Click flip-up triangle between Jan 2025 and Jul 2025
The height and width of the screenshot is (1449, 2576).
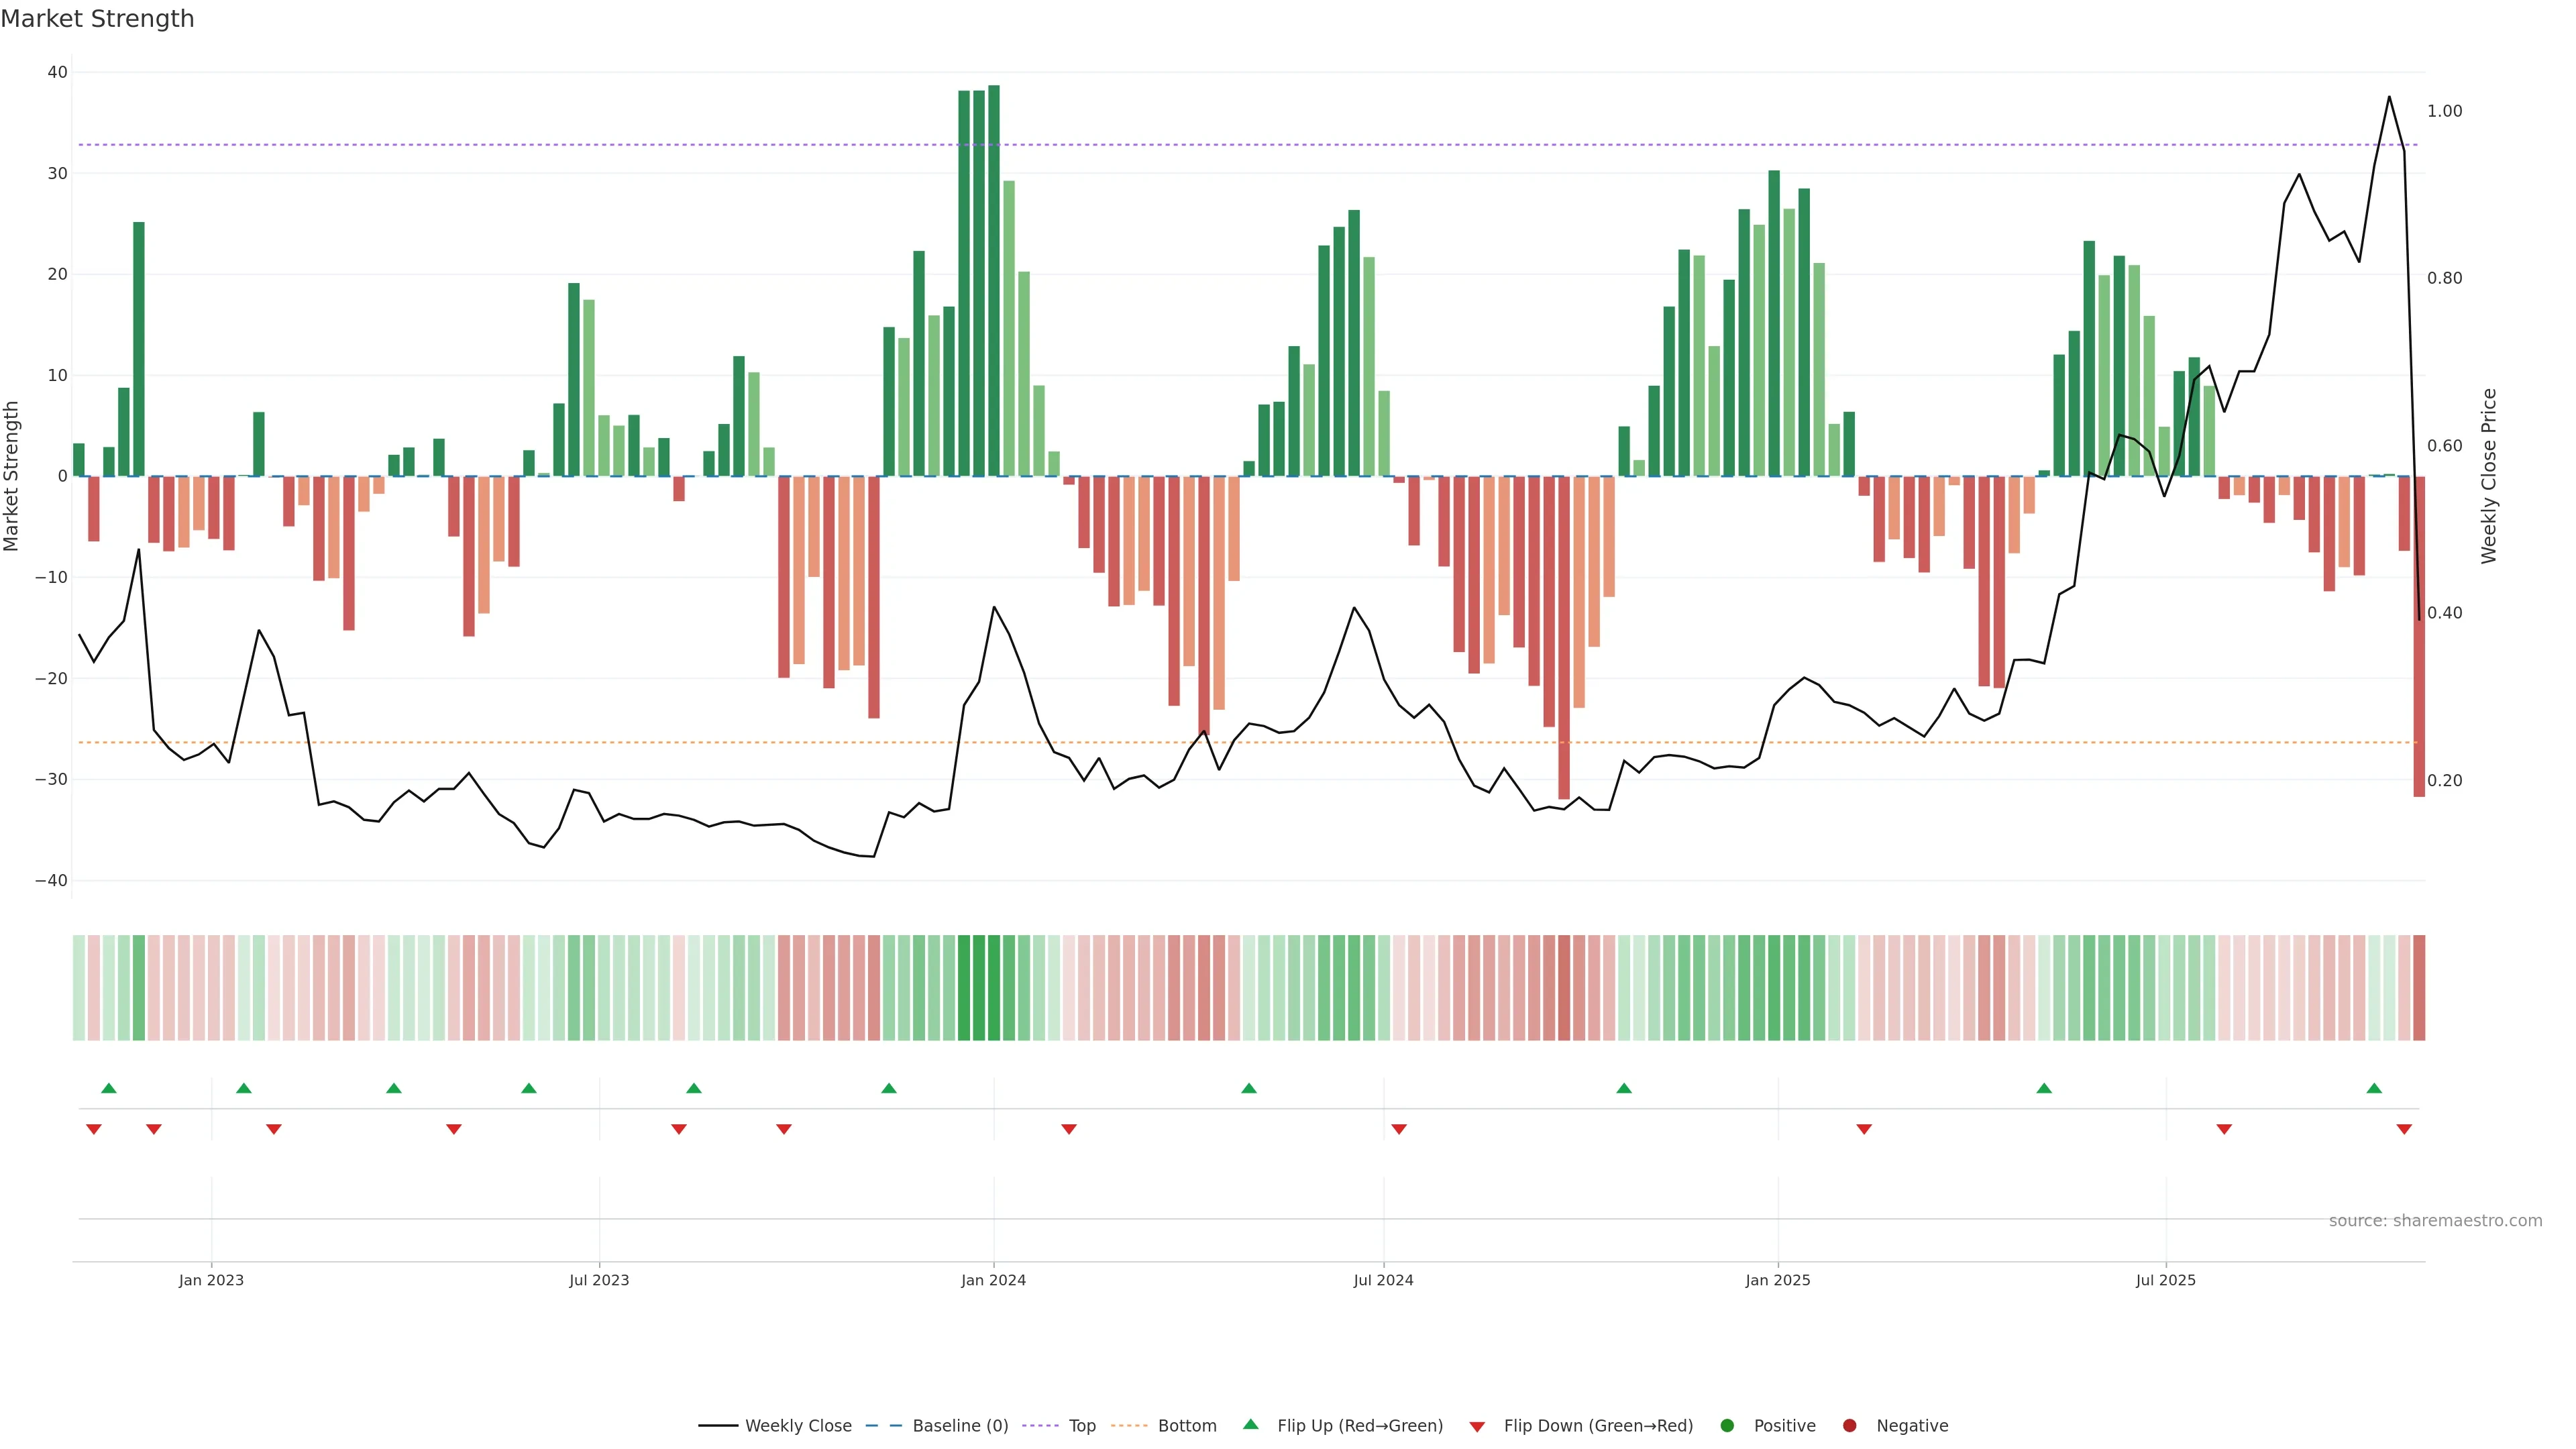[x=2044, y=1088]
